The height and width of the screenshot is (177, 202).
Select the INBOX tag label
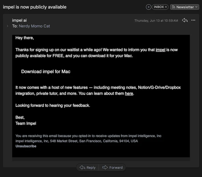[x=159, y=7]
